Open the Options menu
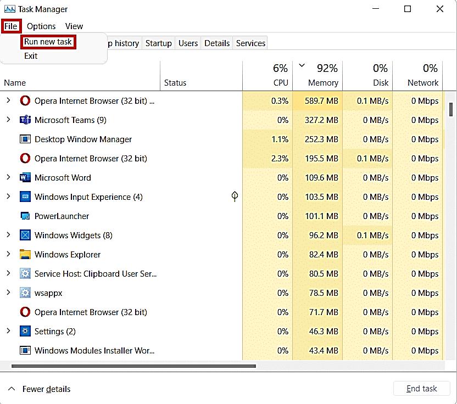 tap(41, 26)
